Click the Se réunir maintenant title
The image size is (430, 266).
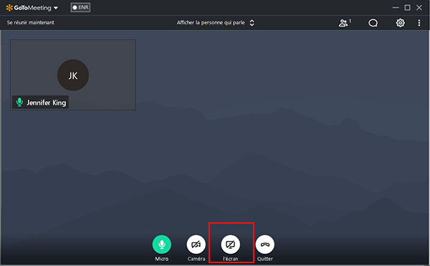pos(30,22)
